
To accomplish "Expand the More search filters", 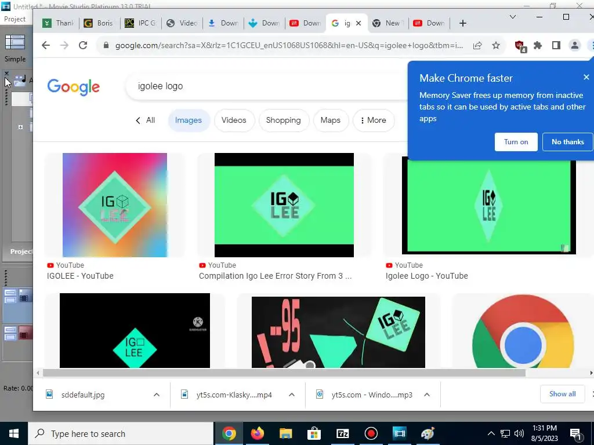I will point(374,121).
